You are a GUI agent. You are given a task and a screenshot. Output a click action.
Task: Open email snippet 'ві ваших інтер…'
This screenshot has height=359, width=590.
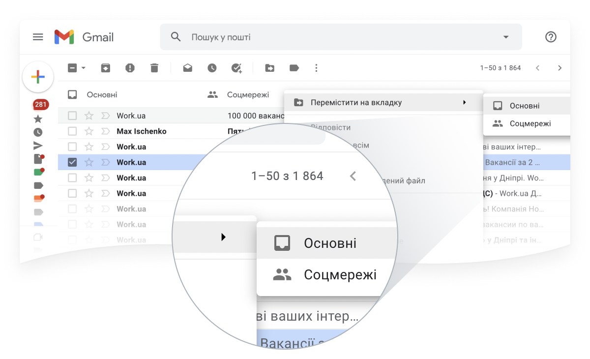pyautogui.click(x=512, y=147)
